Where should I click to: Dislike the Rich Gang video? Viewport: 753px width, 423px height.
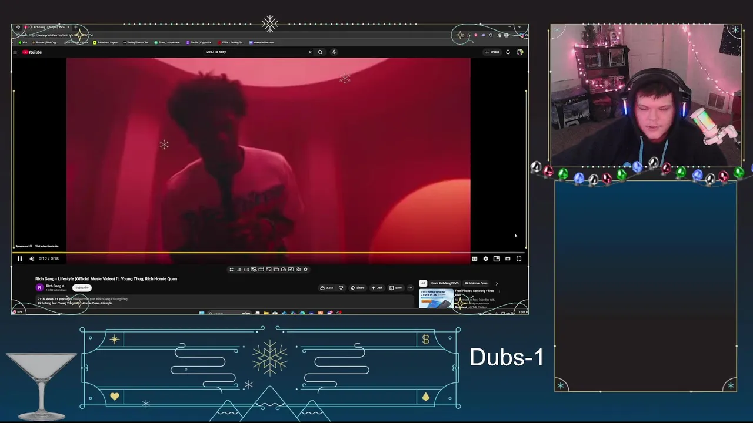pos(341,288)
